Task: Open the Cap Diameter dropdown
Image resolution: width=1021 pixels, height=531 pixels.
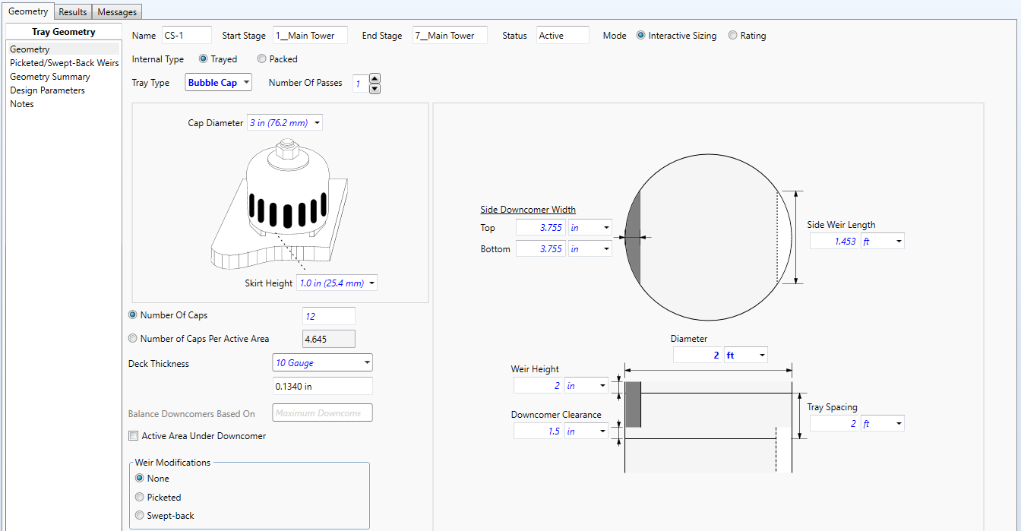Action: 284,122
